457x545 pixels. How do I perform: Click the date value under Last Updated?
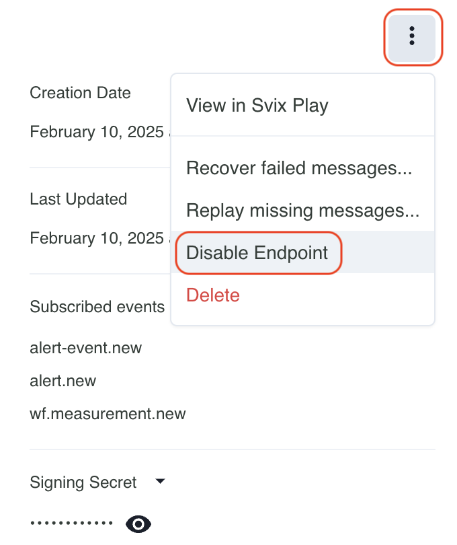point(96,238)
